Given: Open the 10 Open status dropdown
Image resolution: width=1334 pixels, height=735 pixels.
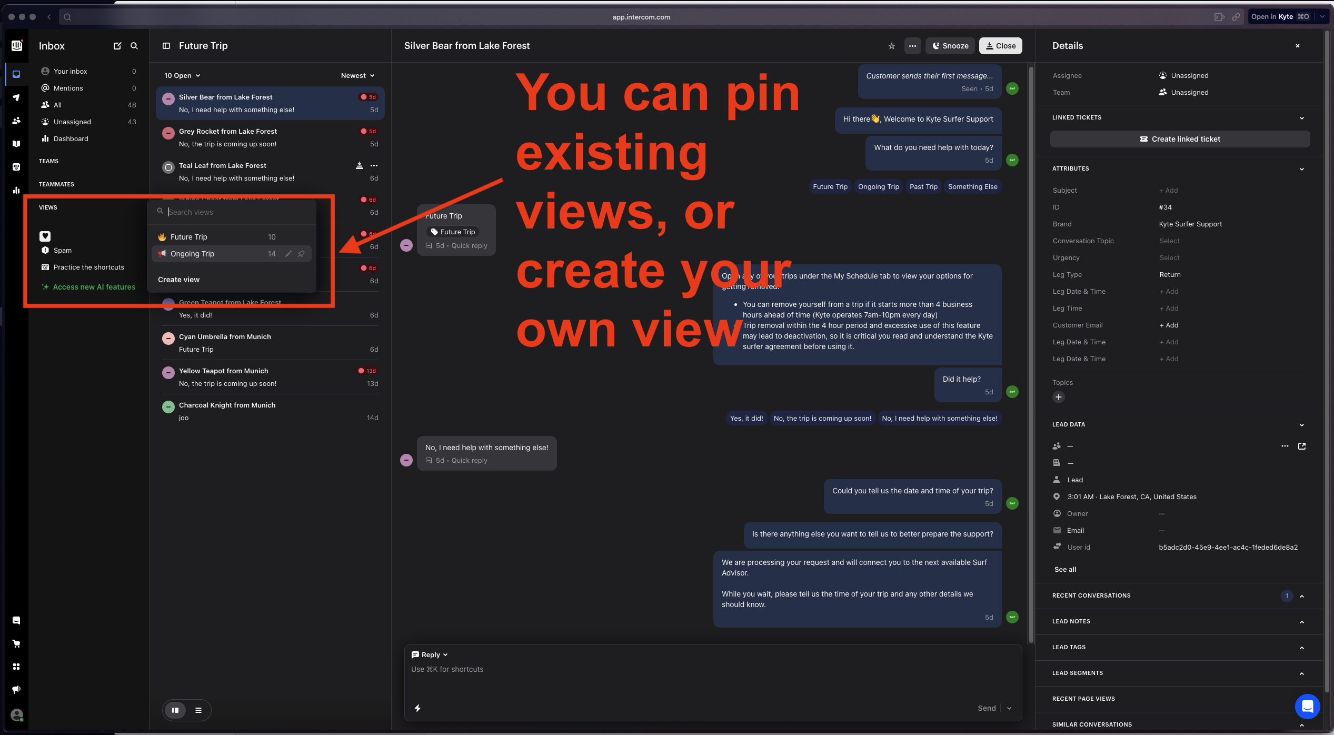Looking at the screenshot, I should point(182,75).
